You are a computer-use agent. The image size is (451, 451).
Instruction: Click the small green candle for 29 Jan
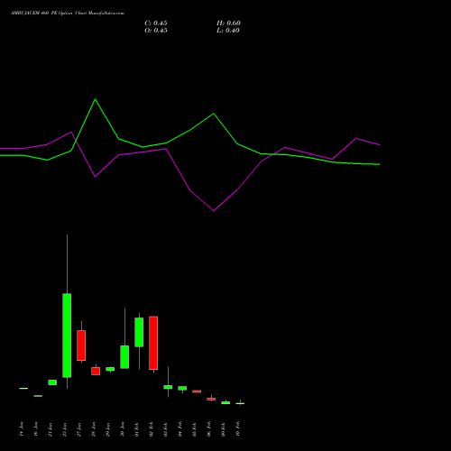(x=110, y=369)
